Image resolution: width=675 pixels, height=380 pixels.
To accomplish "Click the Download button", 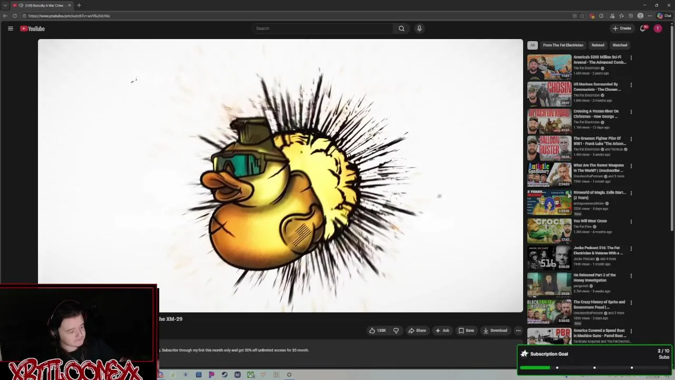I will click(495, 330).
